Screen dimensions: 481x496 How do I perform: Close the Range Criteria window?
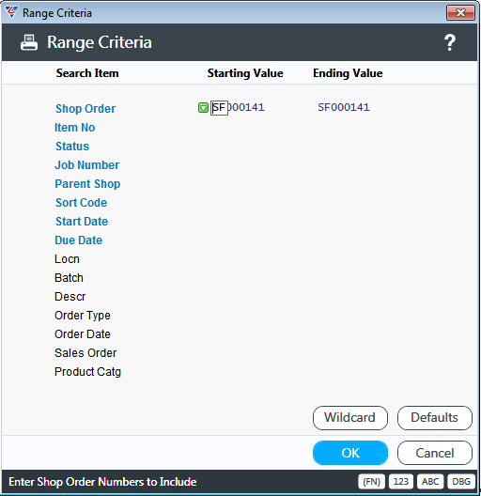point(460,12)
